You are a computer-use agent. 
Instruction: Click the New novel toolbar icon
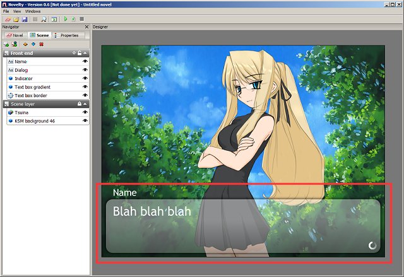8,20
